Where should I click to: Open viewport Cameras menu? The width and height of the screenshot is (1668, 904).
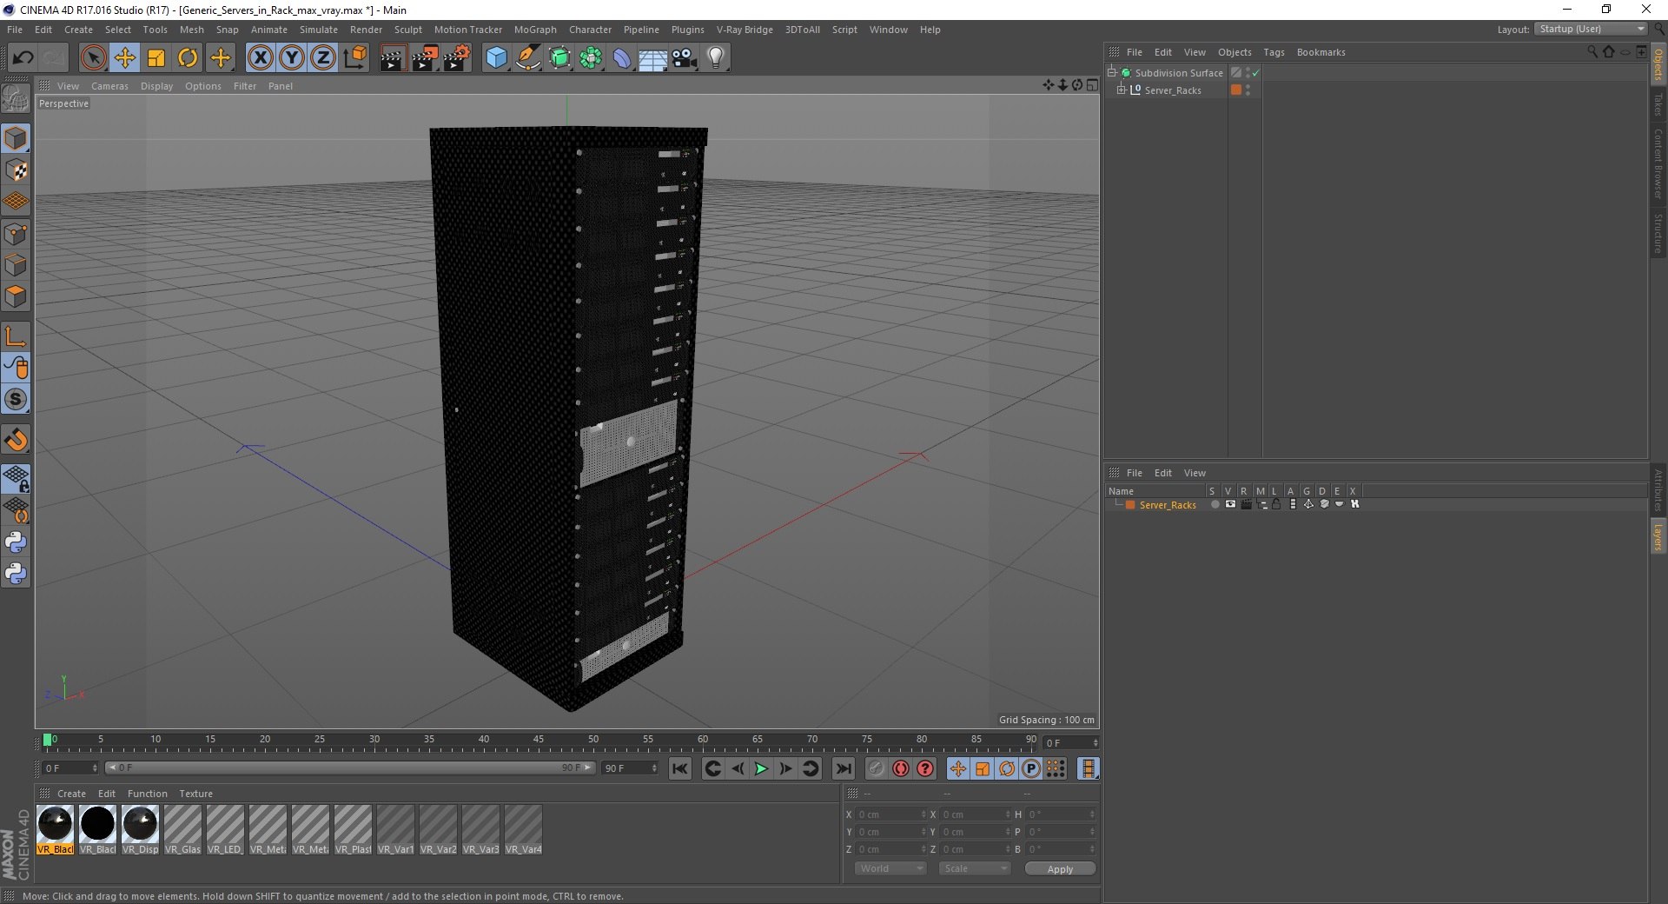(109, 86)
